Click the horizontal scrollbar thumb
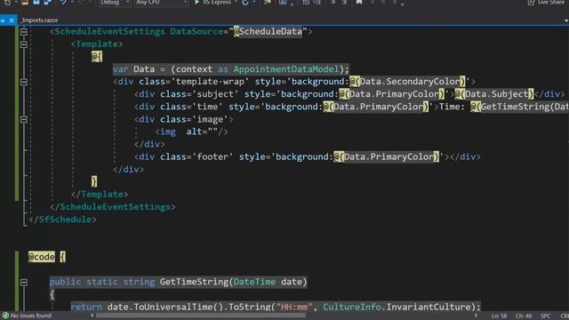569x320 pixels. 200,316
